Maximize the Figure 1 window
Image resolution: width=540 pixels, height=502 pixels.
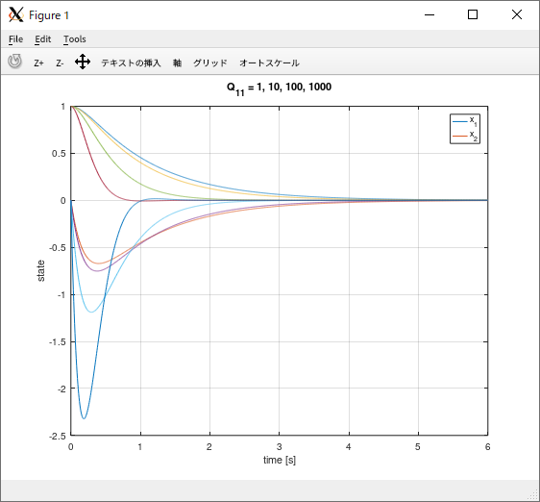473,14
